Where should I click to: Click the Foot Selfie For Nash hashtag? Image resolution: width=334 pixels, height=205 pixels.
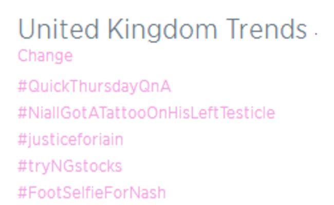(92, 193)
